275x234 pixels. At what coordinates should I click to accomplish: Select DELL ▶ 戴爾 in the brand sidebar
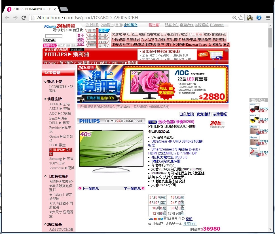60,123
